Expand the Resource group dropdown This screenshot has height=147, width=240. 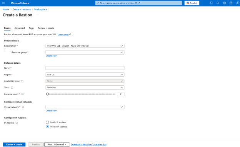[85, 52]
